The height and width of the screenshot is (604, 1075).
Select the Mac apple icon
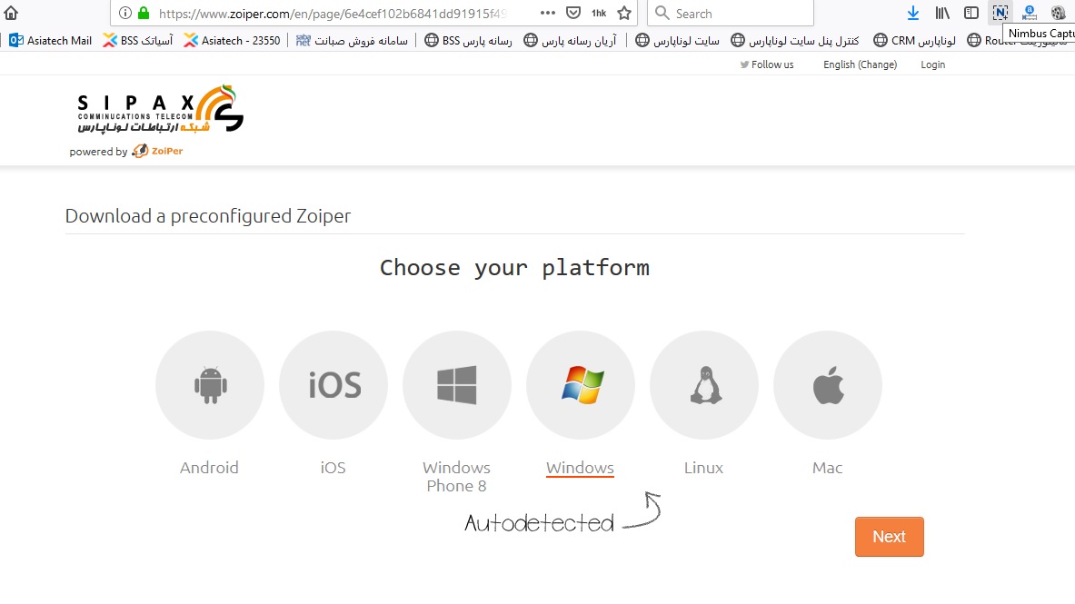click(828, 384)
